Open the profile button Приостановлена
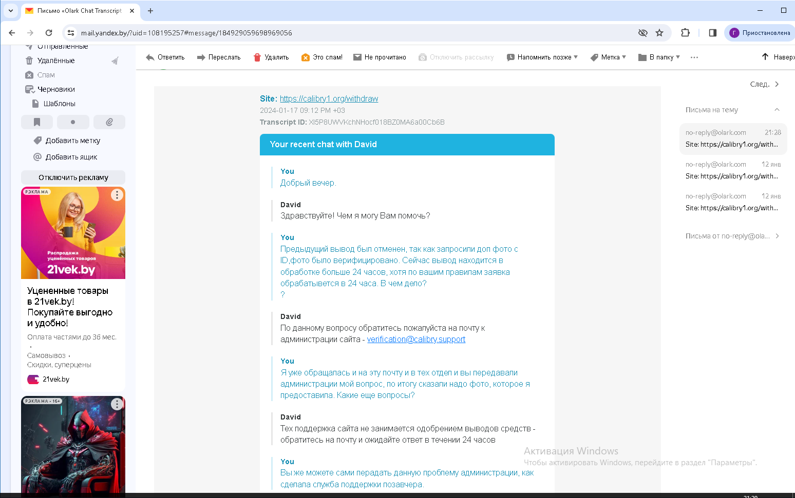795x498 pixels. click(760, 33)
